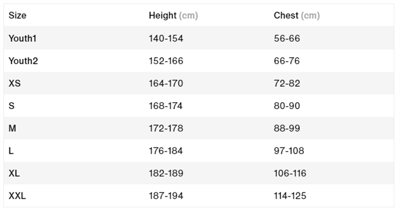Click the 140-154 height cell
The image size is (400, 213).
click(x=166, y=38)
